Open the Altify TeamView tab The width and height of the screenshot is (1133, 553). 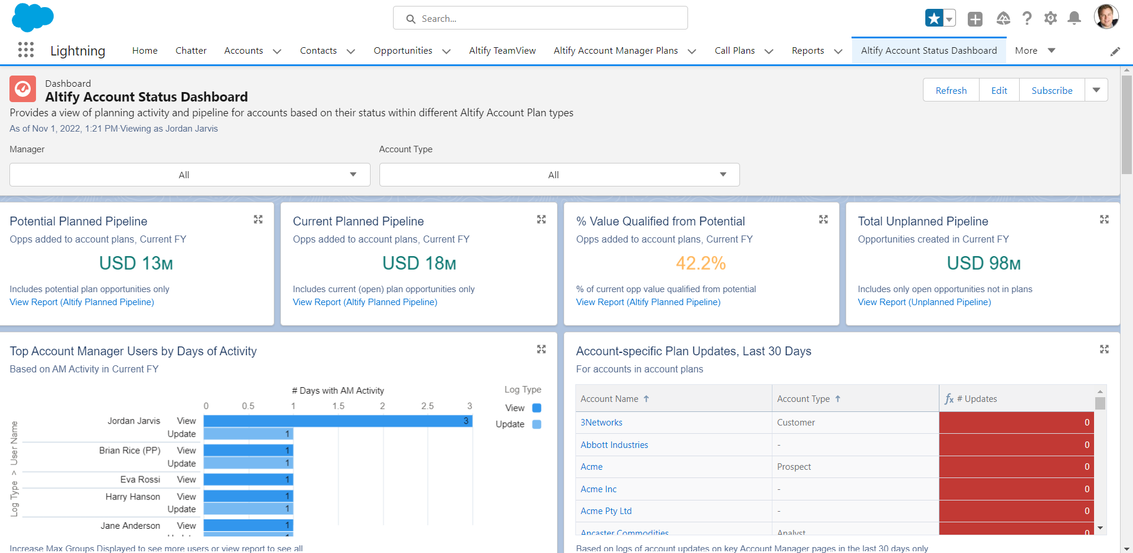(502, 50)
